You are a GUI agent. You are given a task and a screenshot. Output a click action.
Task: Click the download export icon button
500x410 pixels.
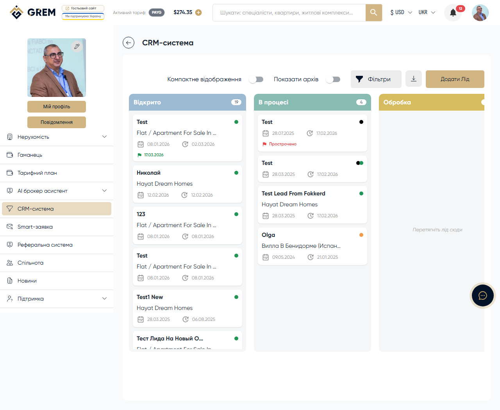(x=414, y=79)
